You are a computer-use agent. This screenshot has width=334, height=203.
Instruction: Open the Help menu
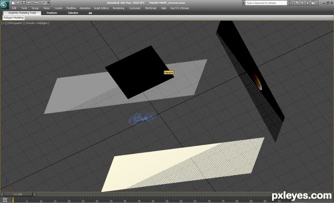point(164,8)
